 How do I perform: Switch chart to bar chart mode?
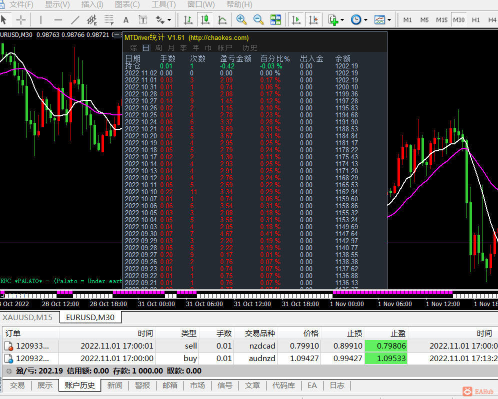point(188,20)
